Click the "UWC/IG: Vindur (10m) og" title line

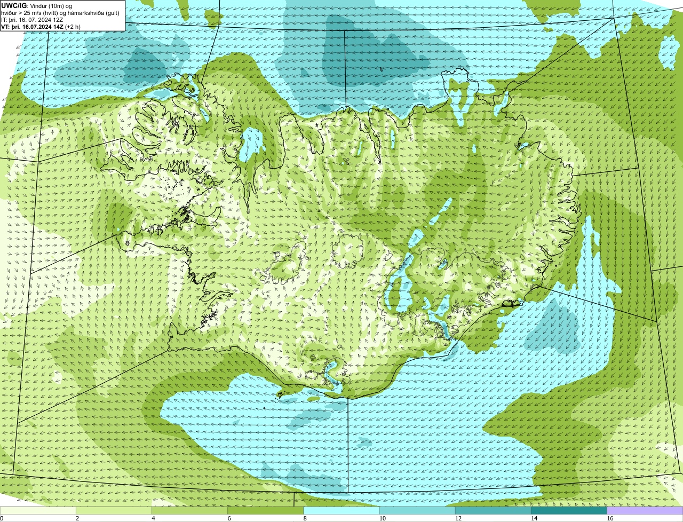[37, 5]
